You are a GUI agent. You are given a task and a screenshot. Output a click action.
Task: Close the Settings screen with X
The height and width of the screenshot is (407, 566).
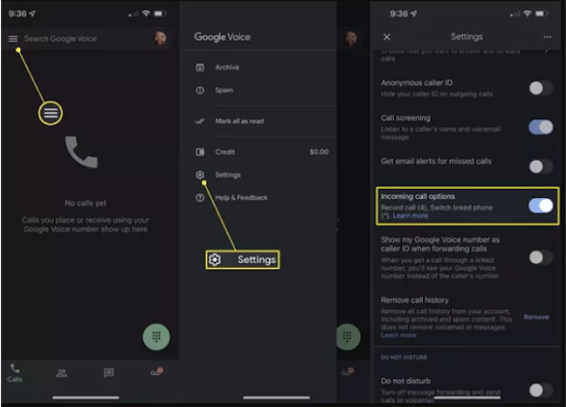coord(387,37)
